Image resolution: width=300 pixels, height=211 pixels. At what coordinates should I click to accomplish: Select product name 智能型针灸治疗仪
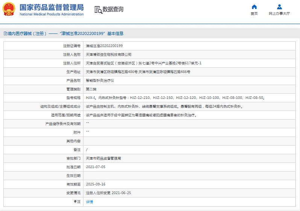100,80
